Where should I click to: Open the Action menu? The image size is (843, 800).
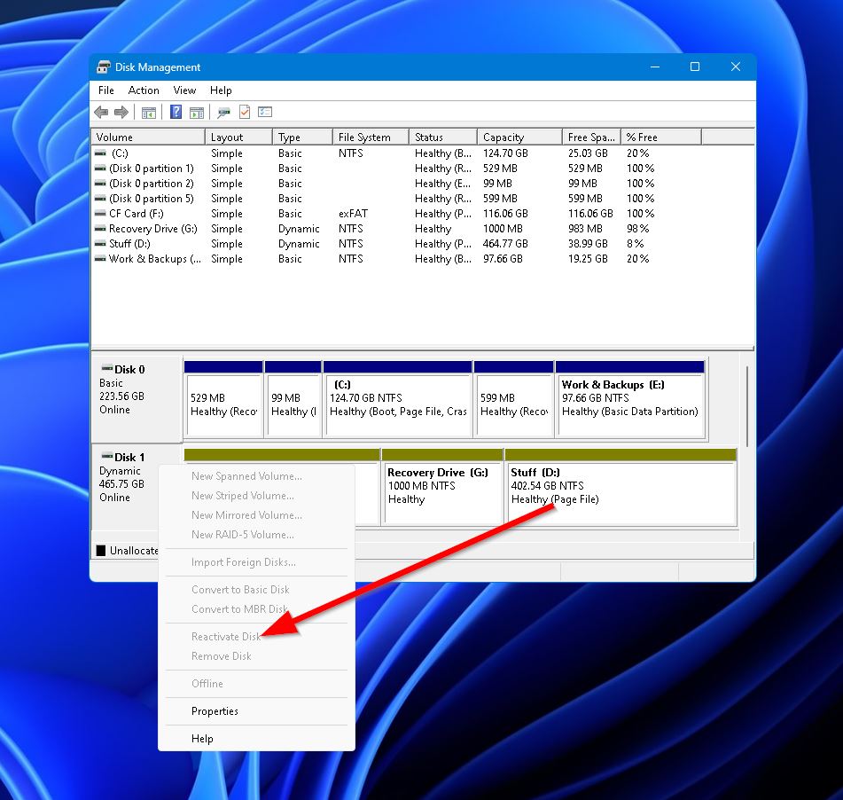(x=143, y=90)
